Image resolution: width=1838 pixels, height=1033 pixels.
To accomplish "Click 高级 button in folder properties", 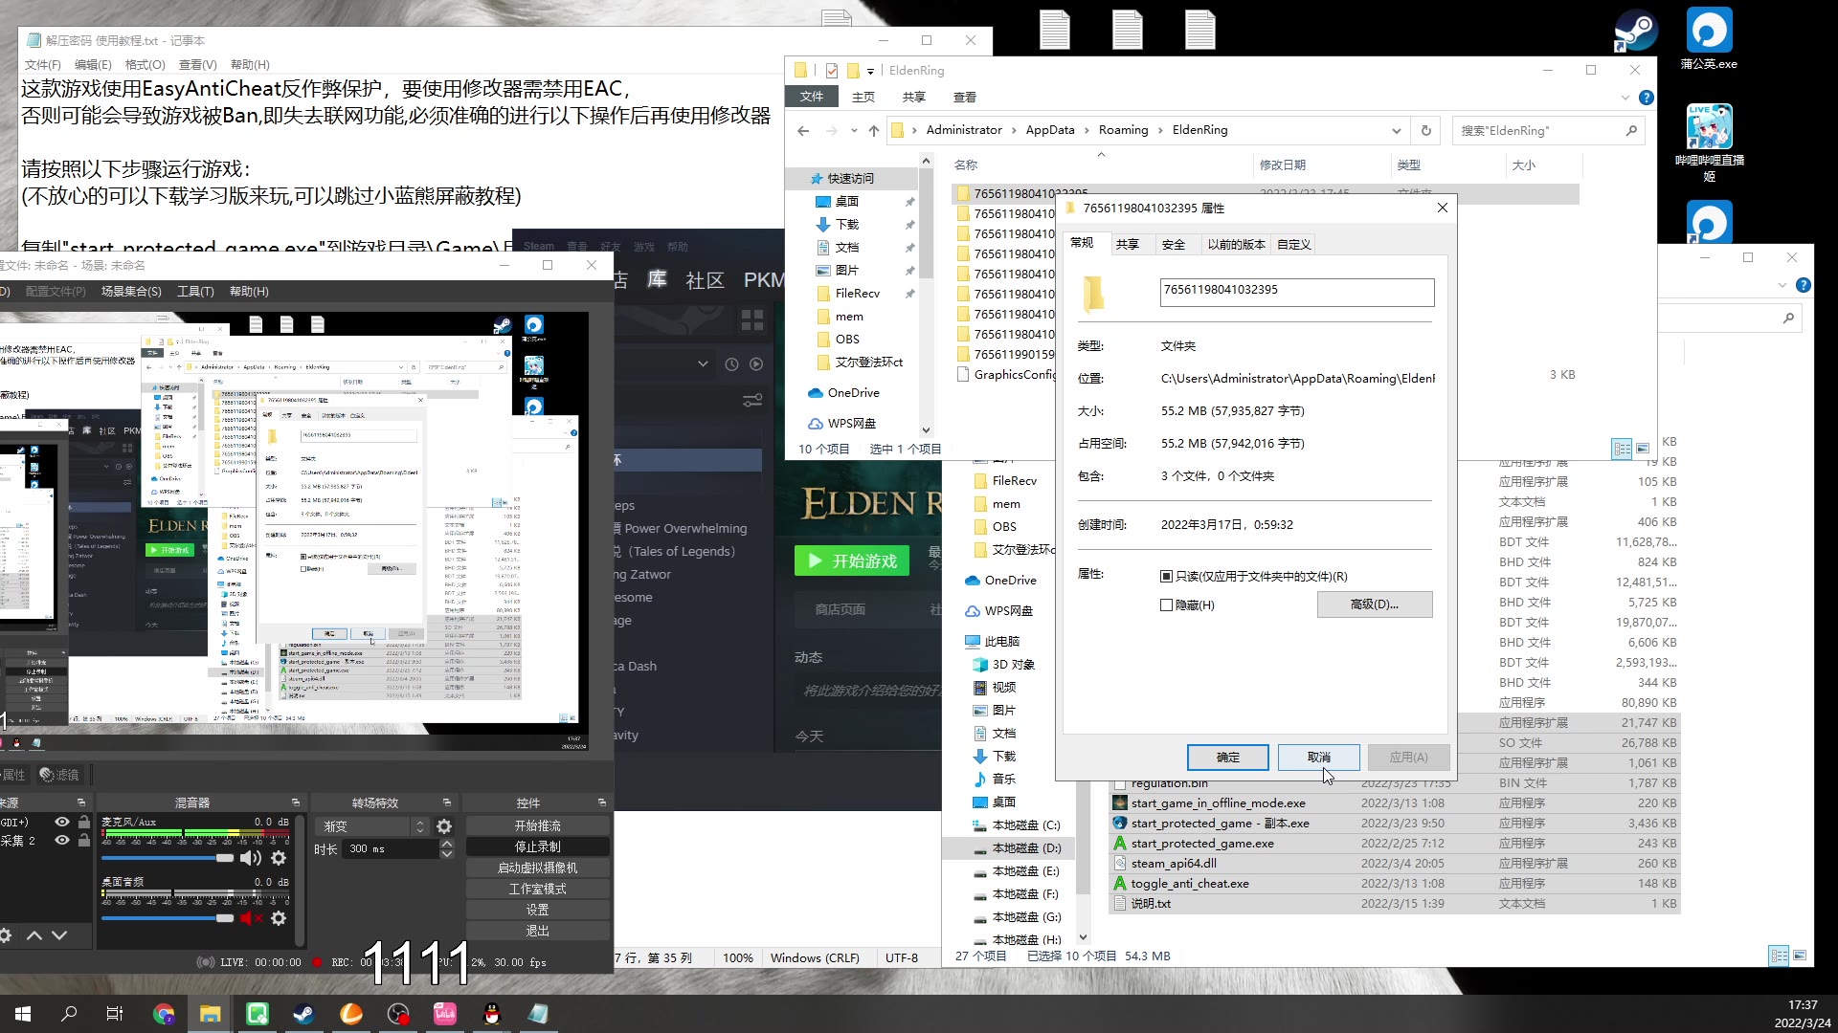I will pos(1376,604).
